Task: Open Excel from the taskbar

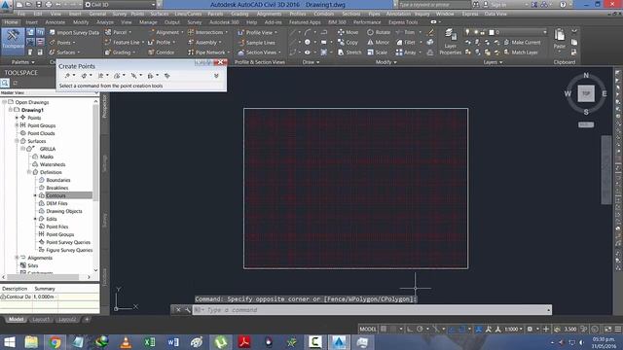Action: point(149,342)
